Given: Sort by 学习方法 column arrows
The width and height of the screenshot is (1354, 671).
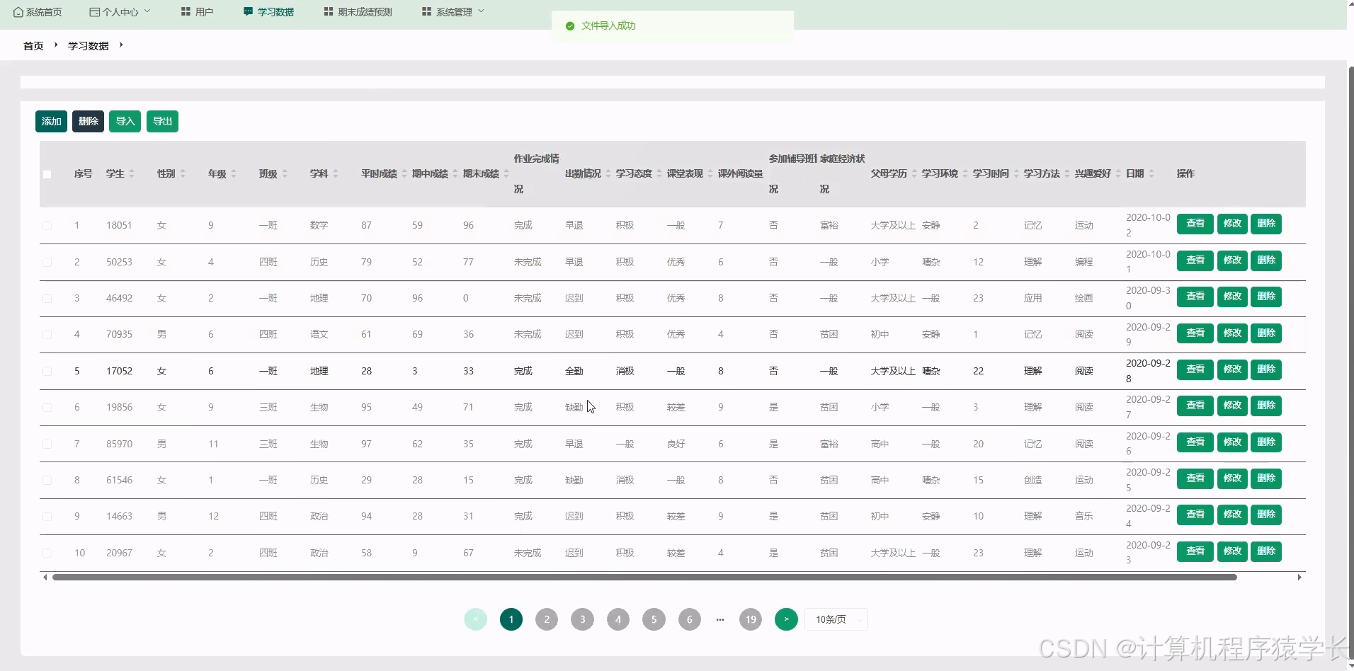Looking at the screenshot, I should 1067,173.
